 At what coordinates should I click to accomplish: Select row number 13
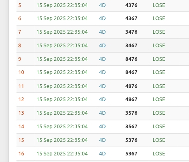(21, 113)
